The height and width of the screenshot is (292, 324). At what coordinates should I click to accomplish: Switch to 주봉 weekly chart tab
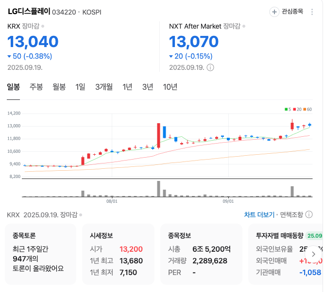[x=36, y=87]
